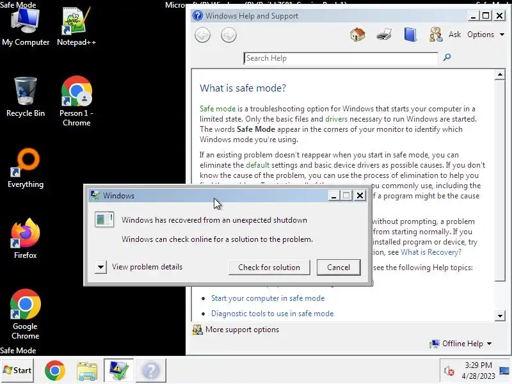Viewport: 512px width, 384px height.
Task: Click More support options text
Action: pyautogui.click(x=243, y=330)
